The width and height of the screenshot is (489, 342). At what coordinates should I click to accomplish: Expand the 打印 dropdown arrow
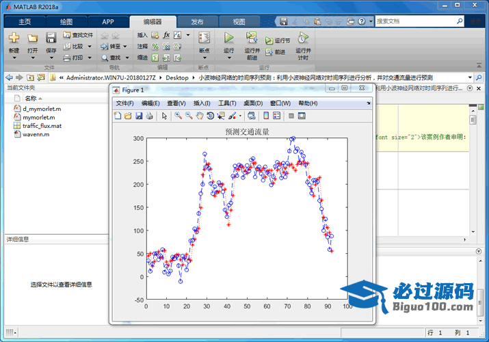click(90, 57)
